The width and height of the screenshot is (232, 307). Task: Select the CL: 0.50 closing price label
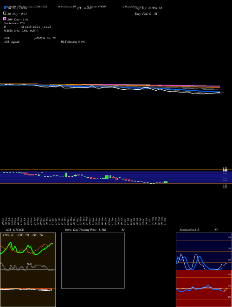tap(84, 8)
